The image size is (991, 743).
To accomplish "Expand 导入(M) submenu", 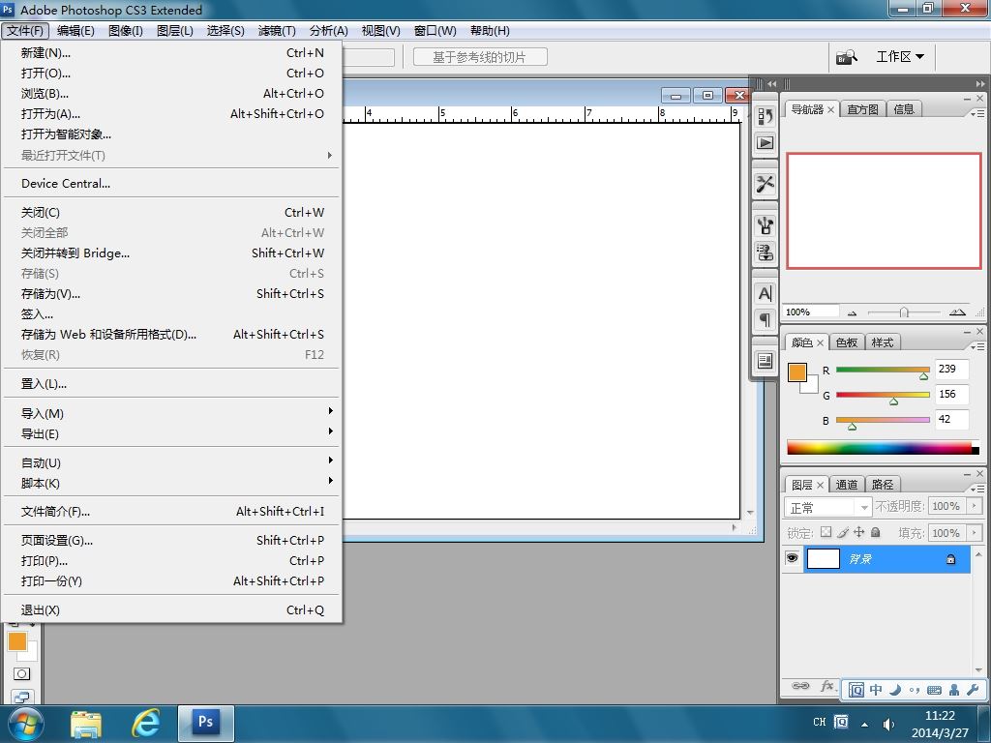I will click(171, 414).
